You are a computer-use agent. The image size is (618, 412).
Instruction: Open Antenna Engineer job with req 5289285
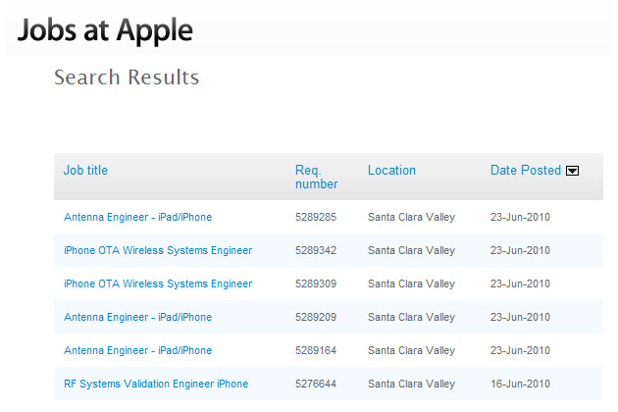pyautogui.click(x=137, y=217)
